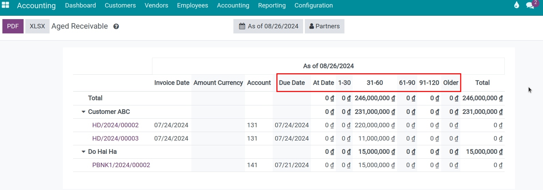
Task: Open the Configuration menu
Action: tap(314, 5)
